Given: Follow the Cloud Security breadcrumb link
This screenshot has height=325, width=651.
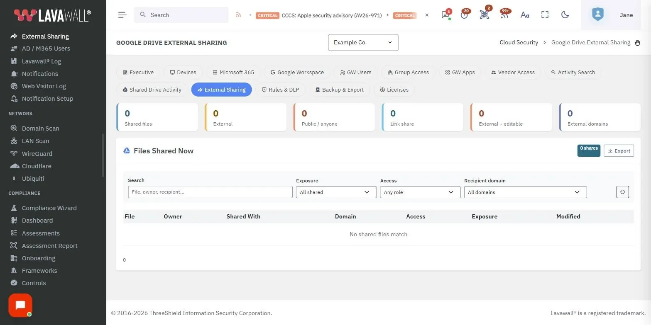Looking at the screenshot, I should (x=519, y=42).
